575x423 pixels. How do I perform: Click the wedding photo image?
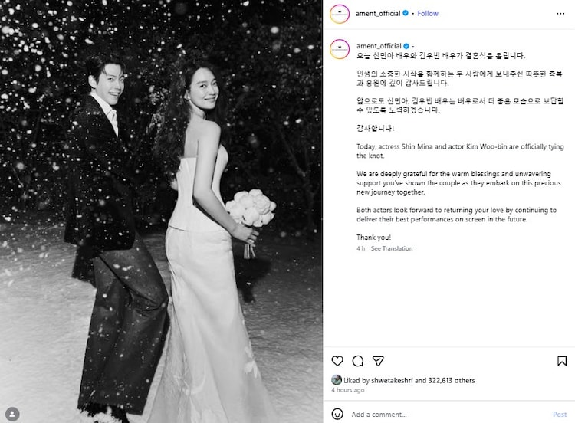point(161,211)
